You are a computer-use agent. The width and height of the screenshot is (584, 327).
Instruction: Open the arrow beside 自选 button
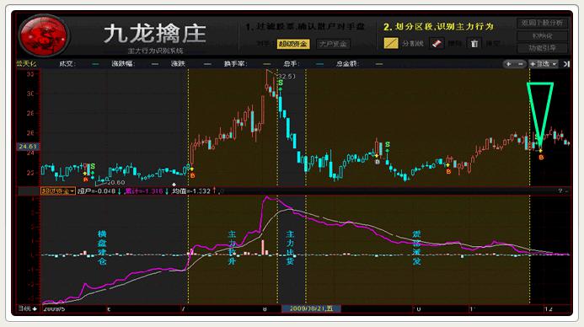click(555, 64)
